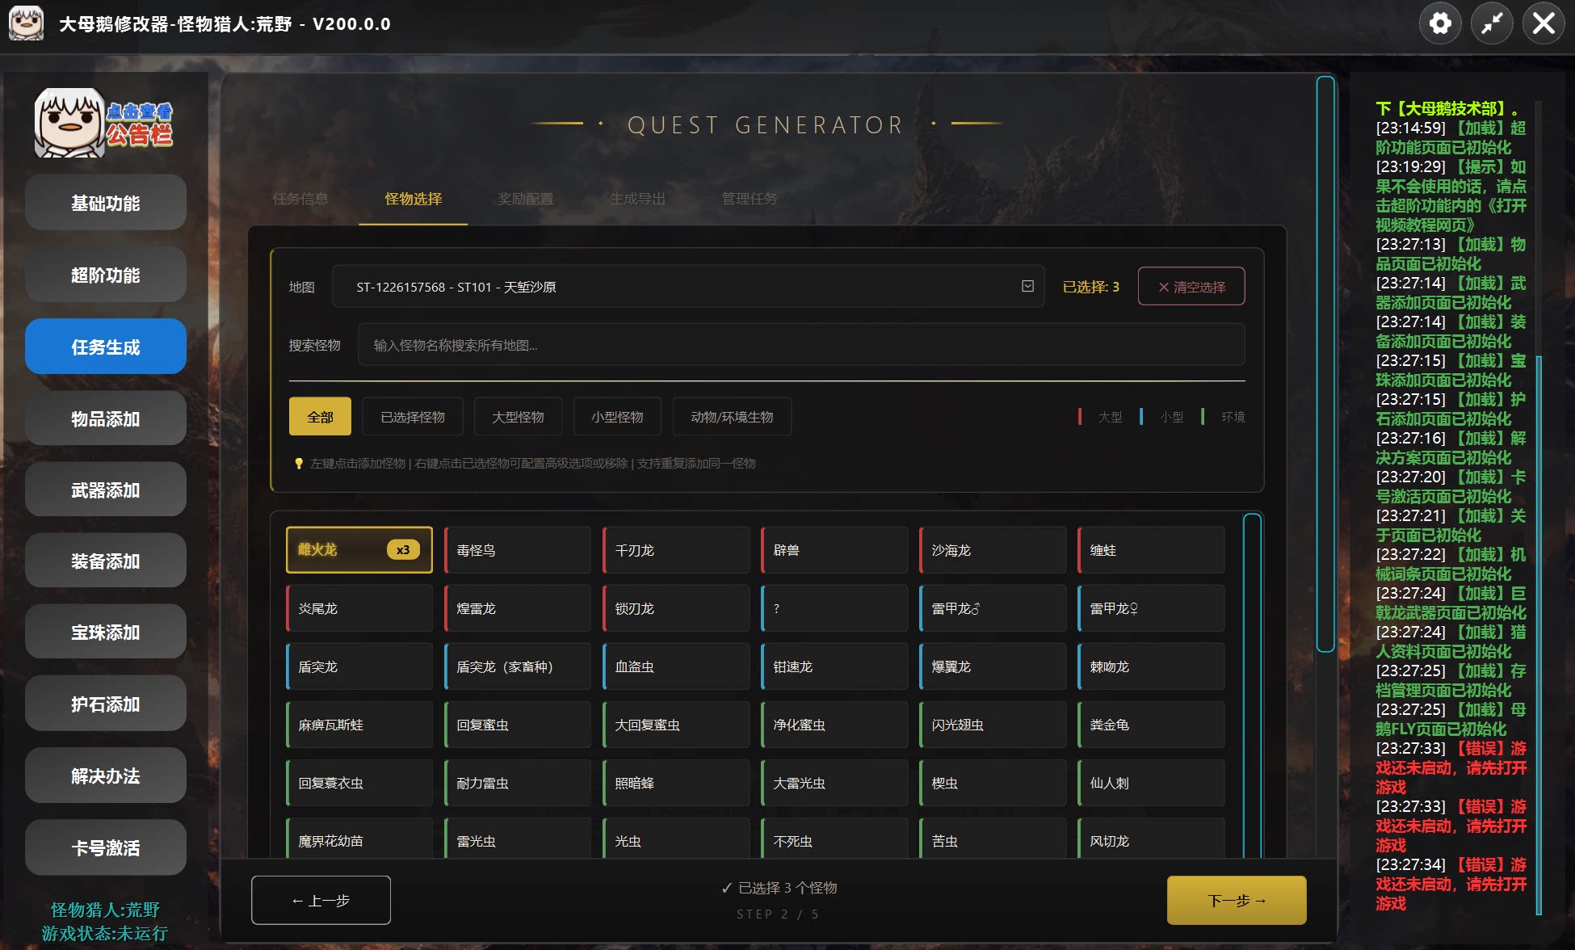1575x950 pixels.
Task: Add the 辟兽 monster
Action: 834,550
